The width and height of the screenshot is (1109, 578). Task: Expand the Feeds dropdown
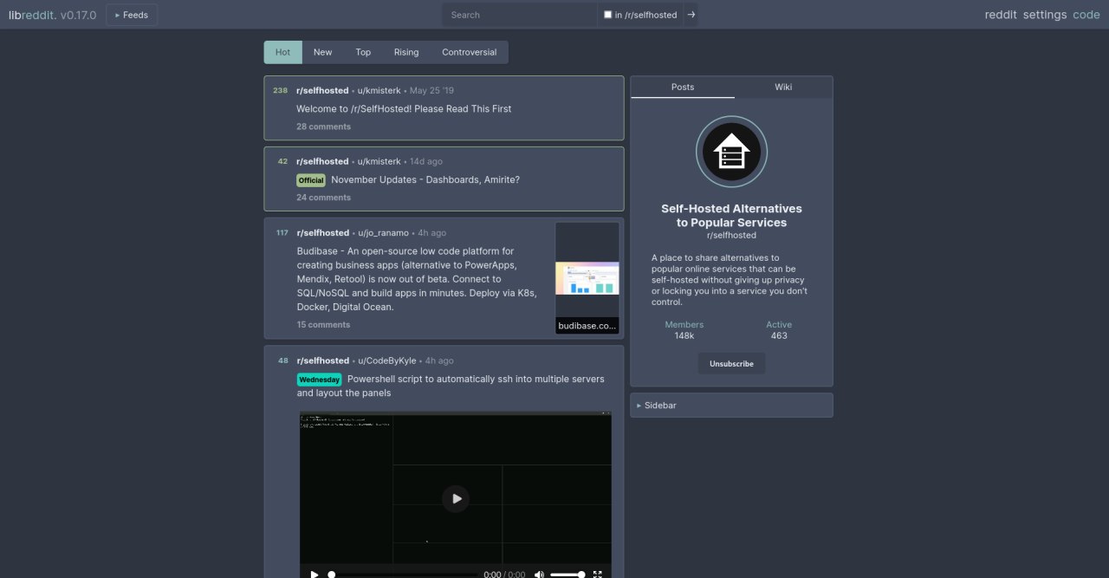click(132, 15)
